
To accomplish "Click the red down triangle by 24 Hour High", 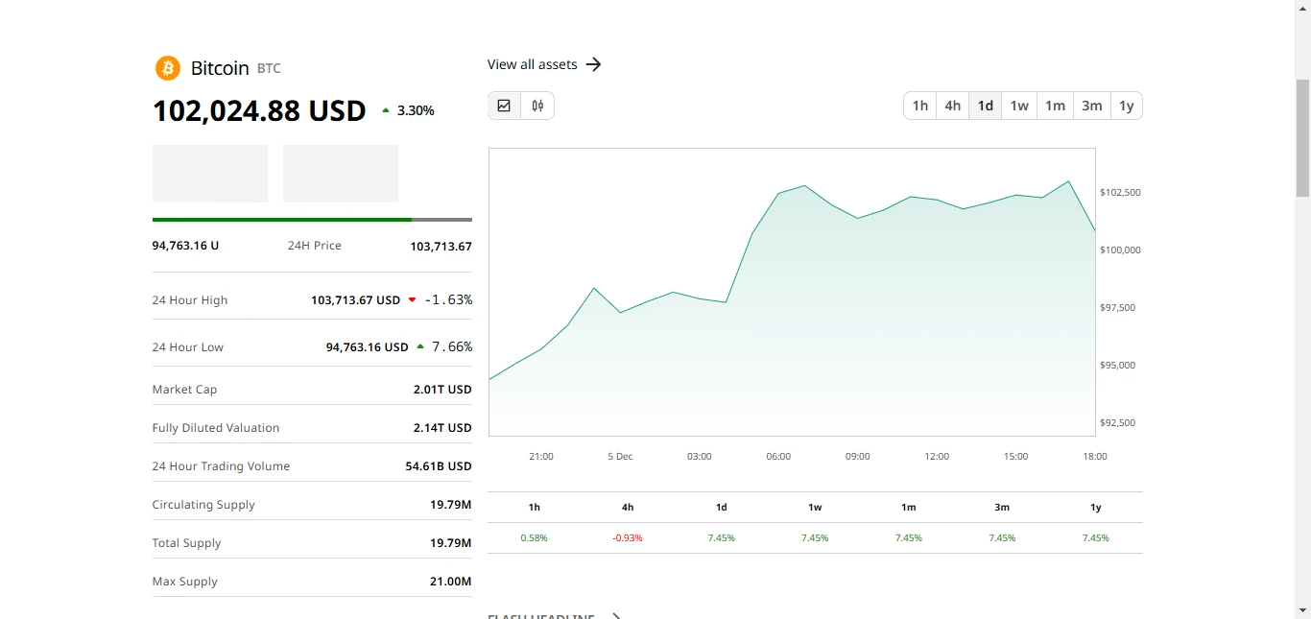I will click(413, 299).
